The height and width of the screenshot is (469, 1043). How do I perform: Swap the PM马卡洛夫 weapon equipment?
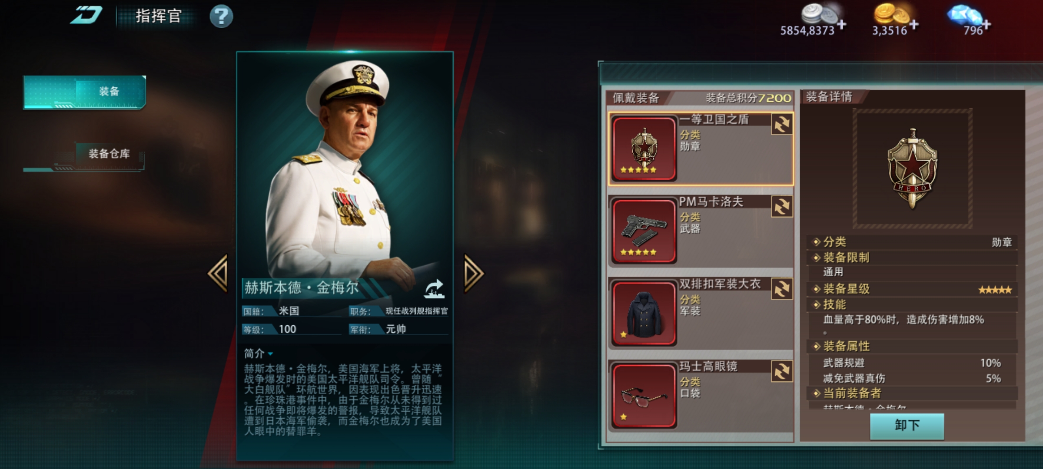click(781, 207)
